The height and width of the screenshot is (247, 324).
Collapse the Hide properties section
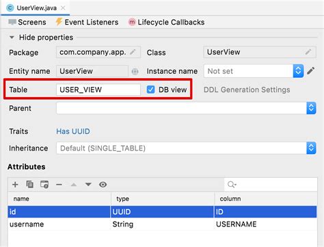(x=12, y=37)
